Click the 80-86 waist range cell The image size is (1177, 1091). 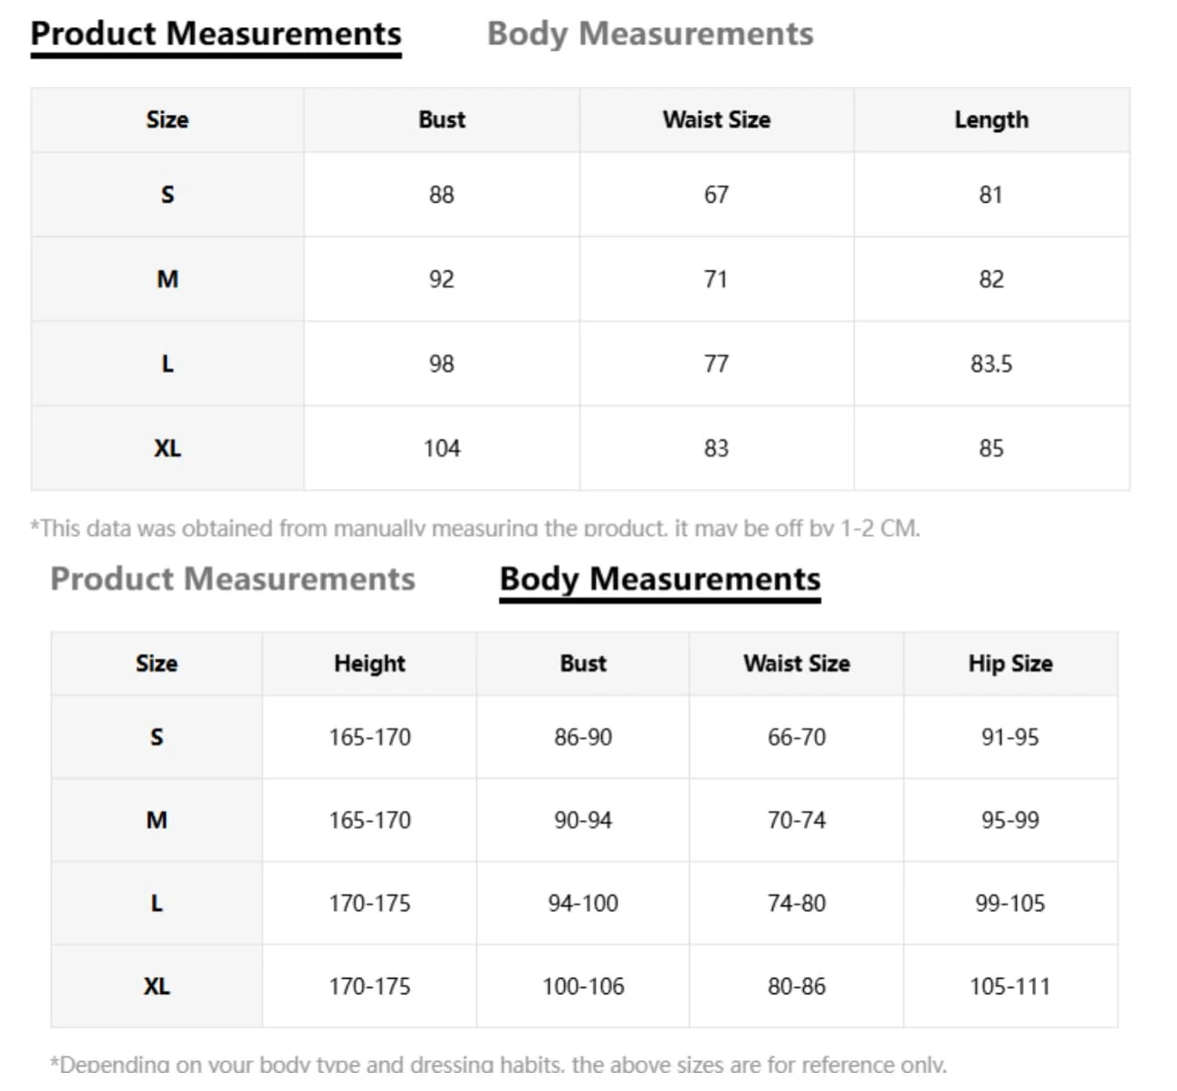pos(797,987)
